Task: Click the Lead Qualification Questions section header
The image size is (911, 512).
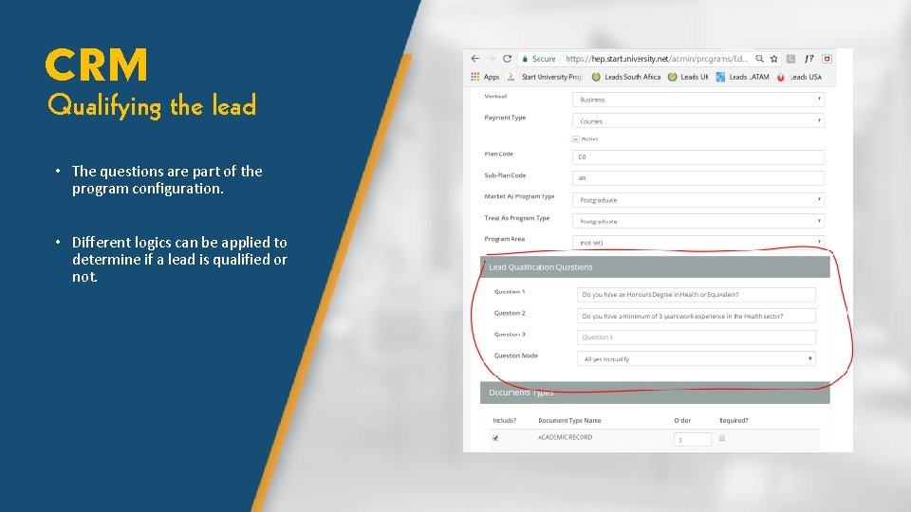Action: click(x=655, y=267)
